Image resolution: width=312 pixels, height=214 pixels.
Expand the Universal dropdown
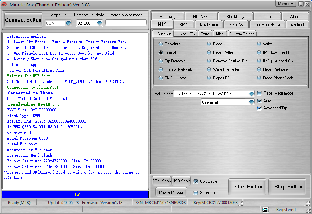tap(251, 102)
